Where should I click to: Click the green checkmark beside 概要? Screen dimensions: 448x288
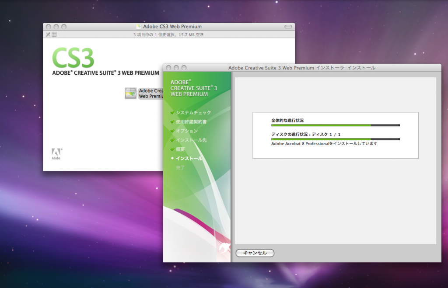click(x=172, y=149)
